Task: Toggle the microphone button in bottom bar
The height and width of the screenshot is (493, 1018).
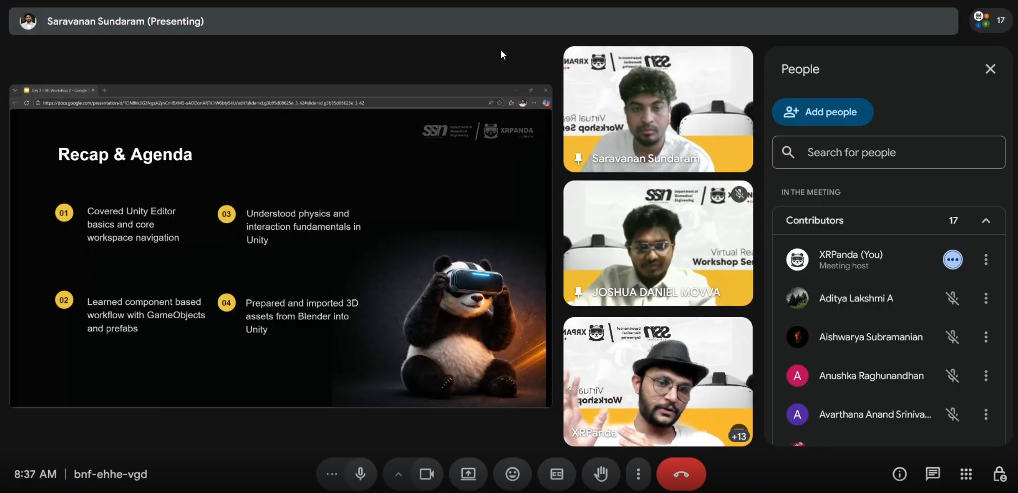Action: [x=360, y=474]
